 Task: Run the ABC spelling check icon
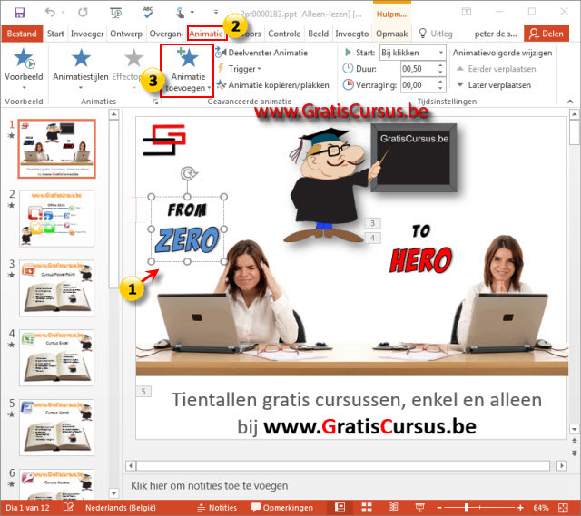tap(148, 12)
